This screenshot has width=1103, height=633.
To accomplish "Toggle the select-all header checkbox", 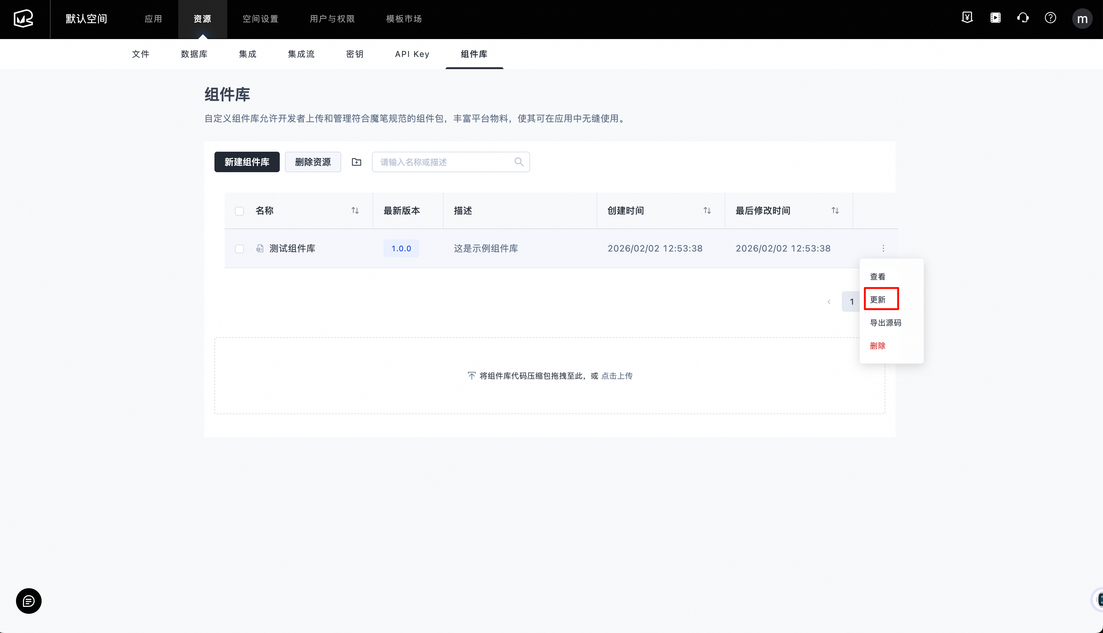I will tap(239, 211).
